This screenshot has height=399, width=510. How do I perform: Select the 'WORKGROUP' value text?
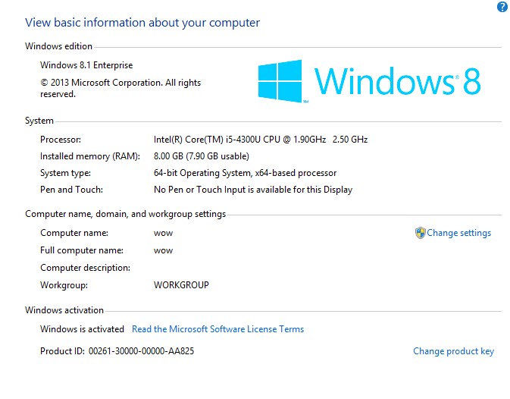click(x=181, y=285)
